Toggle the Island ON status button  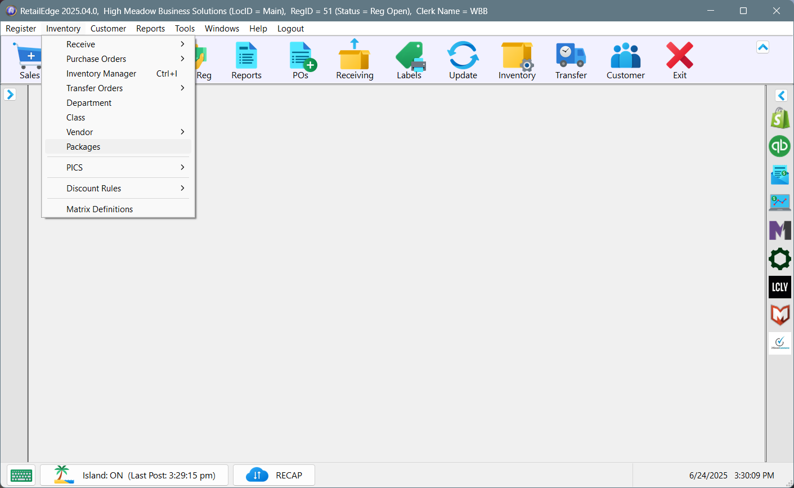pyautogui.click(x=134, y=475)
